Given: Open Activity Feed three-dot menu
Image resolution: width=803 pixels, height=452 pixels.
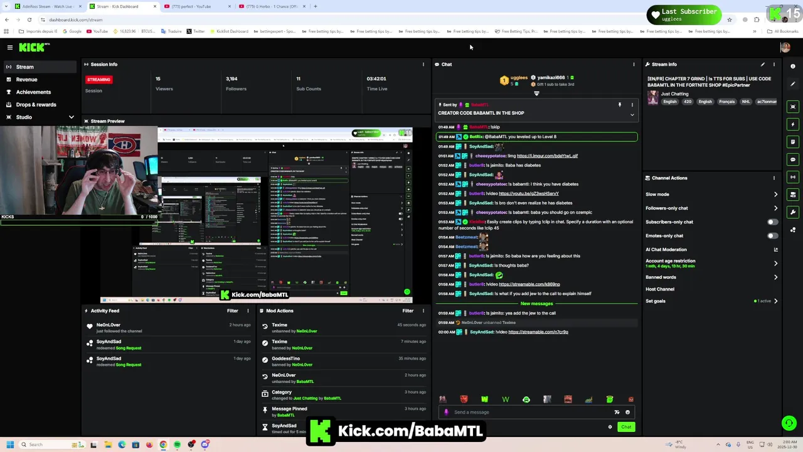Looking at the screenshot, I should 248,311.
